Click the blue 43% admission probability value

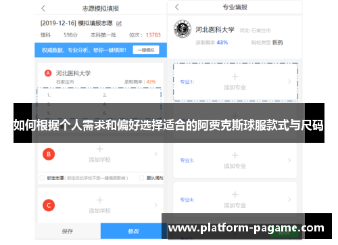pyautogui.click(x=222, y=43)
